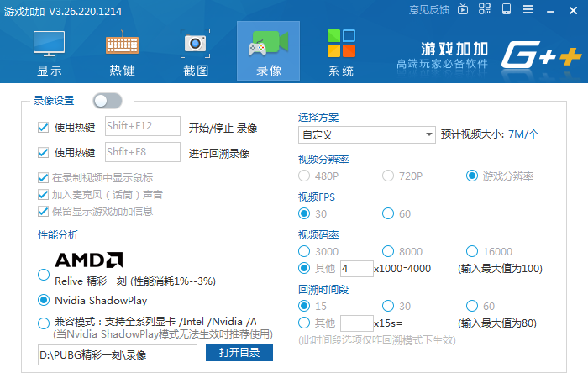The width and height of the screenshot is (588, 378).
Task: Toggle 在录制视频中显示鼠标 checkbox
Action: tap(43, 178)
